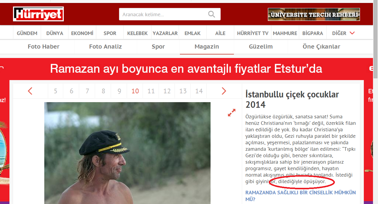The width and height of the screenshot is (378, 204).
Task: Open the Hürriyet TV menu item
Action: coord(252,33)
